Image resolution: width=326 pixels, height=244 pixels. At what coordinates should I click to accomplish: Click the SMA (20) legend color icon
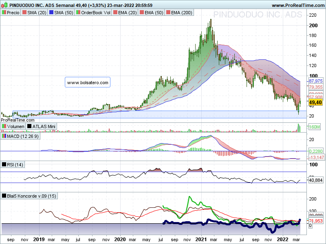click(x=24, y=13)
